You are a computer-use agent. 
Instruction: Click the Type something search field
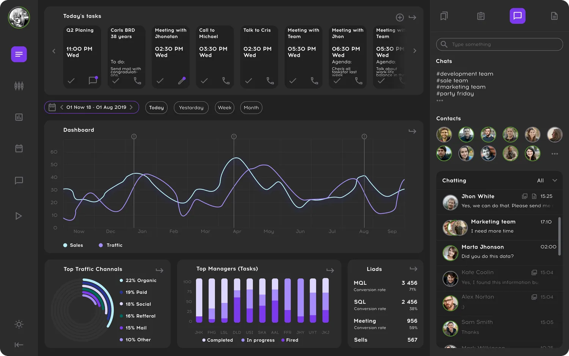coord(499,44)
